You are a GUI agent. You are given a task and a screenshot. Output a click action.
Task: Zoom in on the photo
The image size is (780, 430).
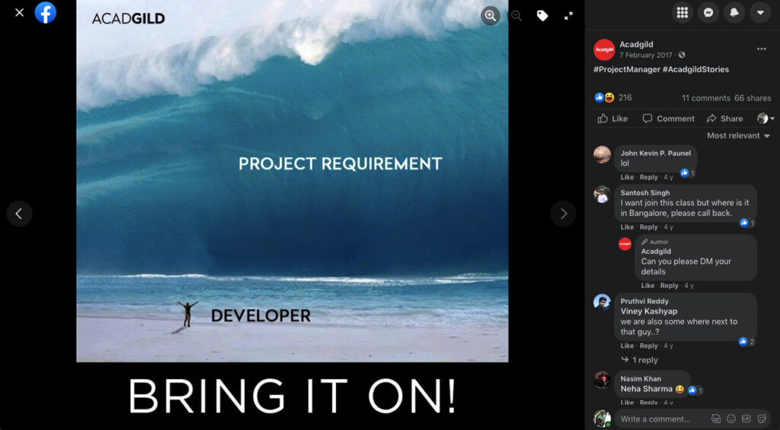coord(491,15)
